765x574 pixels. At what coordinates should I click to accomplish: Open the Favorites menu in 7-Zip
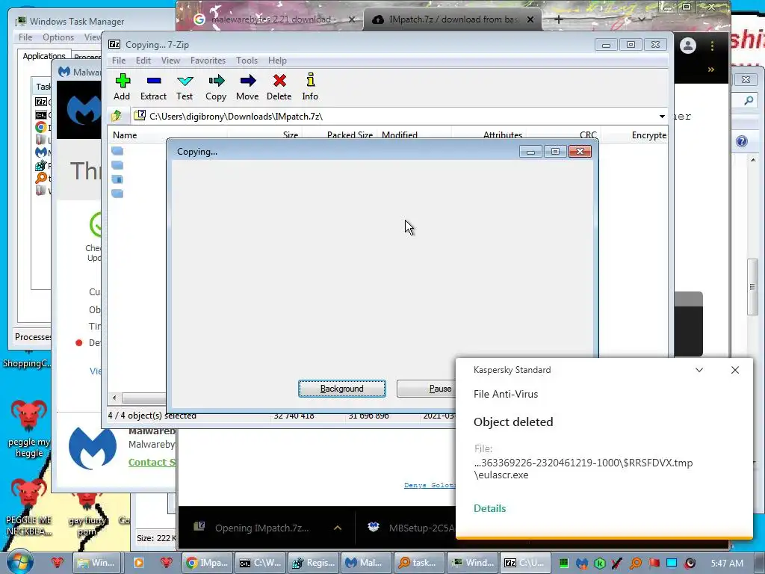point(208,61)
